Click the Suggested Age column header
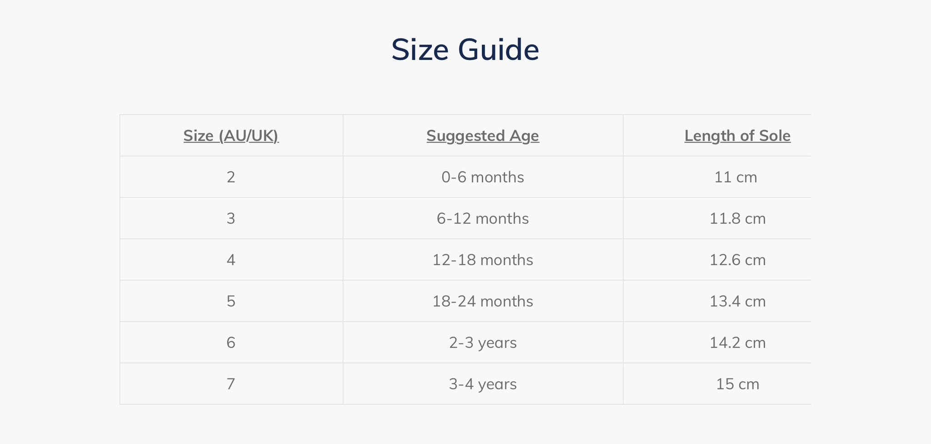The height and width of the screenshot is (444, 931). pyautogui.click(x=483, y=135)
